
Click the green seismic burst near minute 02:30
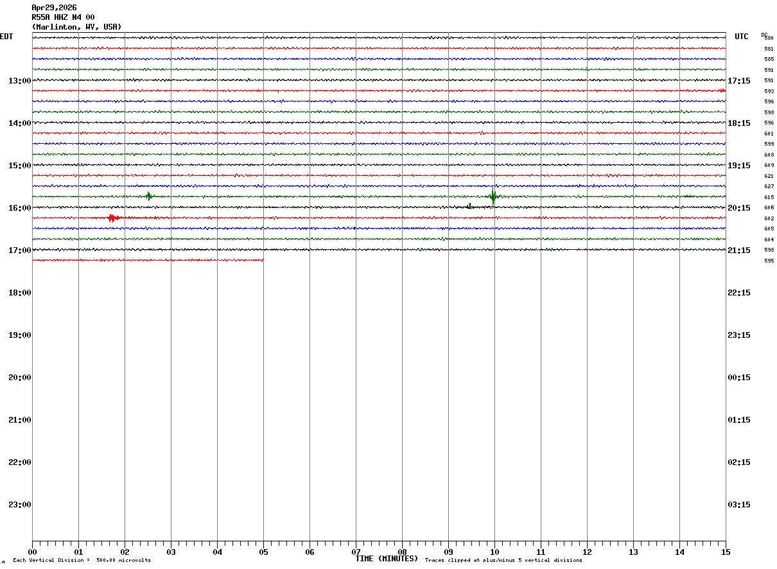148,196
